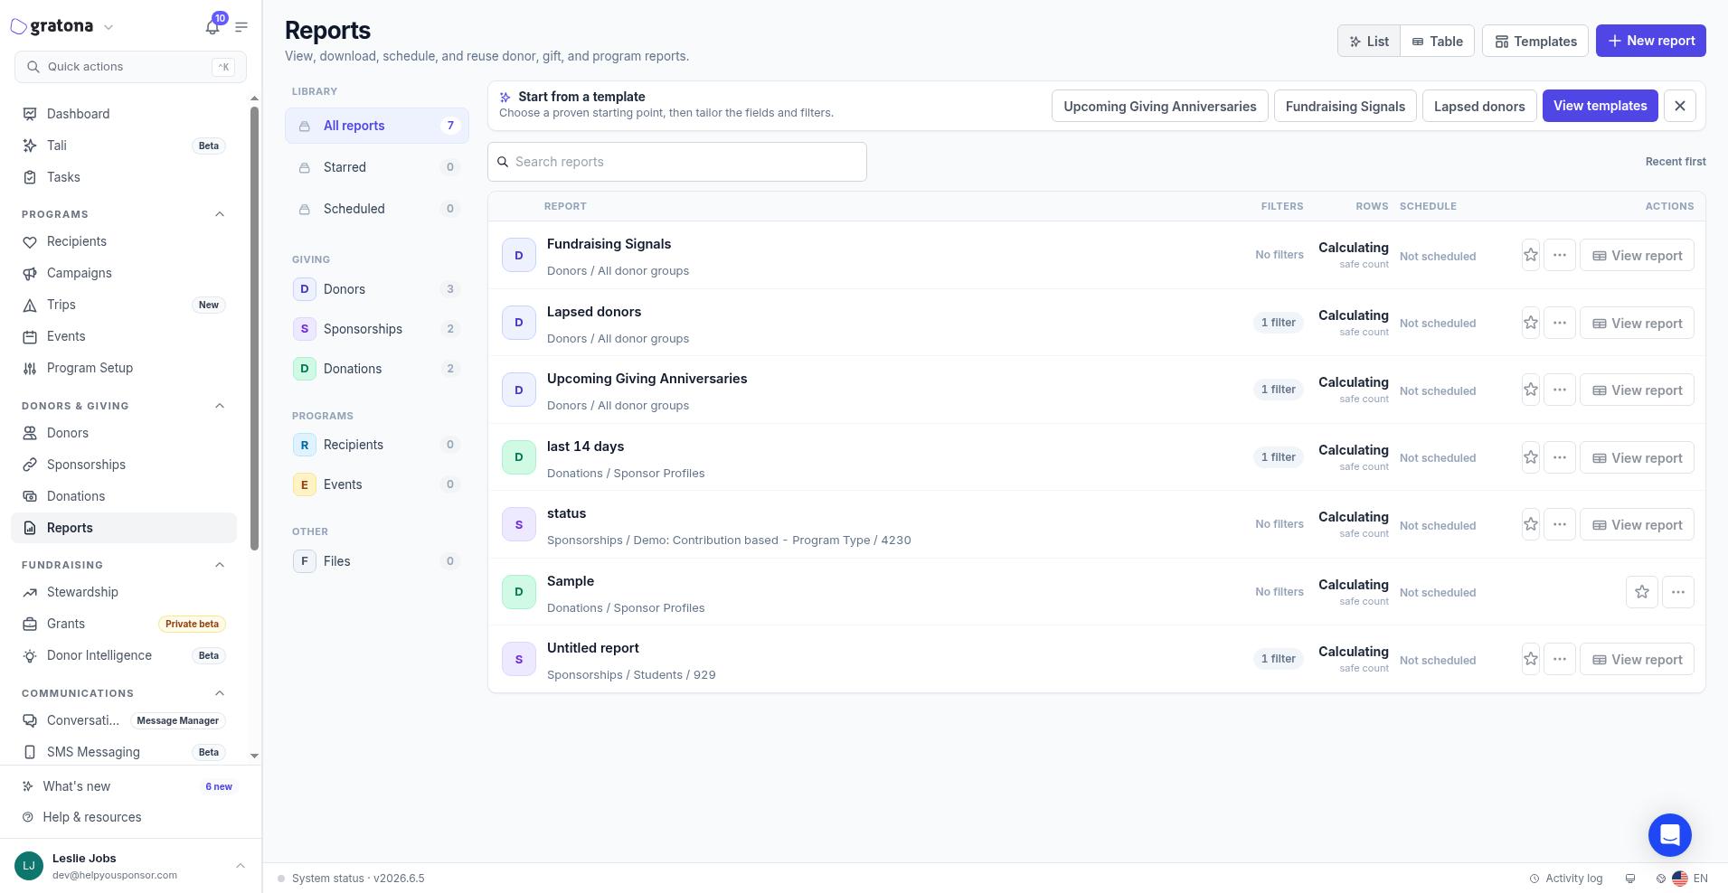Open more actions for Untitled report
Image resolution: width=1728 pixels, height=893 pixels.
point(1559,660)
